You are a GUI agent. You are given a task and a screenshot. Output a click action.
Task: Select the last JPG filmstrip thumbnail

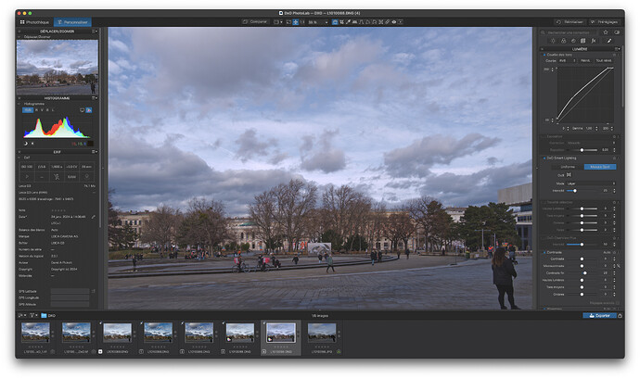[x=322, y=333]
